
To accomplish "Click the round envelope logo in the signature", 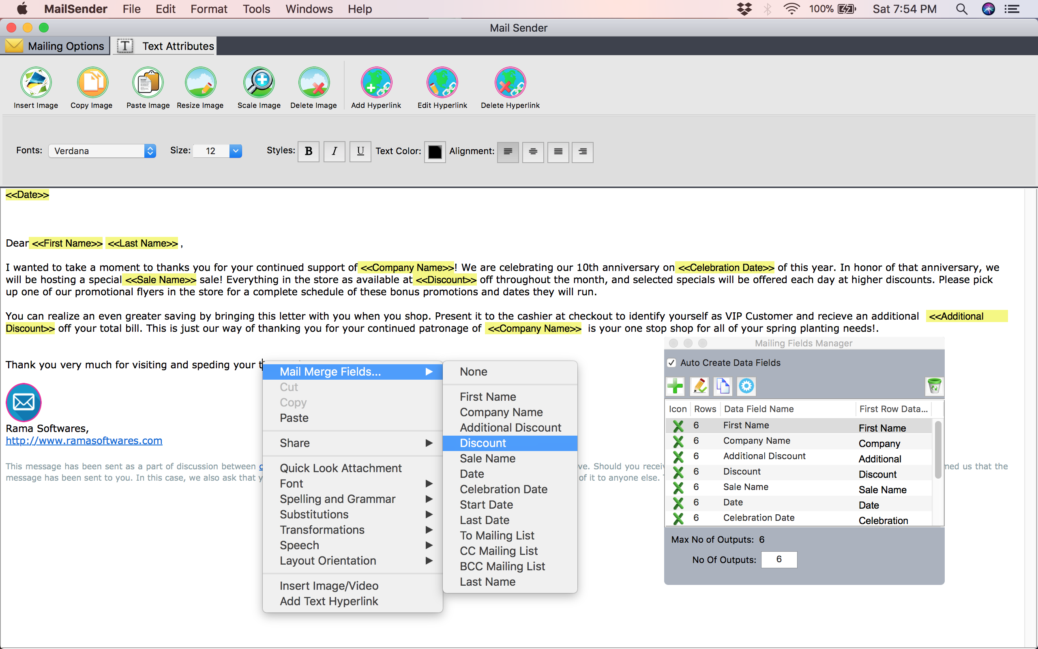I will [24, 402].
